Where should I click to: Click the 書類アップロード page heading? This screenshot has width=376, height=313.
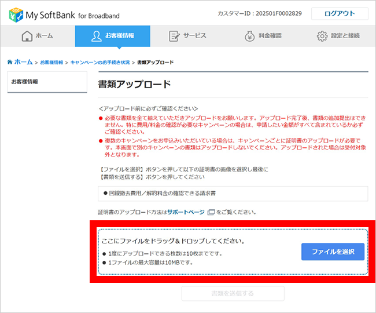135,85
